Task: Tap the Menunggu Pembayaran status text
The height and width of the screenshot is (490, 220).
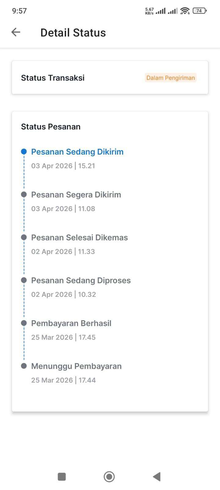Action: (x=76, y=366)
